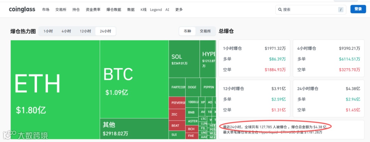Click the 1小时爆仓 total $1971.32万
The height and width of the screenshot is (142, 370).
click(x=275, y=48)
